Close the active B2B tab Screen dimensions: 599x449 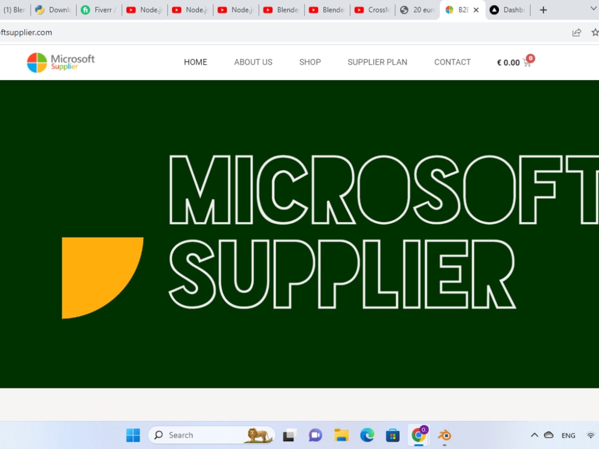click(x=476, y=10)
